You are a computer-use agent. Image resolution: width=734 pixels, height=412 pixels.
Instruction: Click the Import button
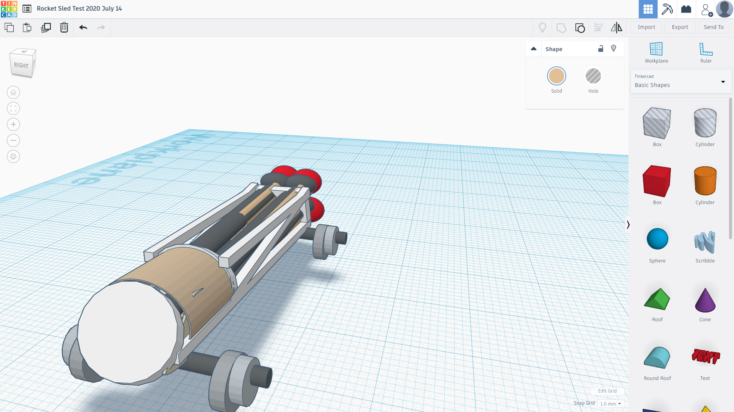pos(646,27)
